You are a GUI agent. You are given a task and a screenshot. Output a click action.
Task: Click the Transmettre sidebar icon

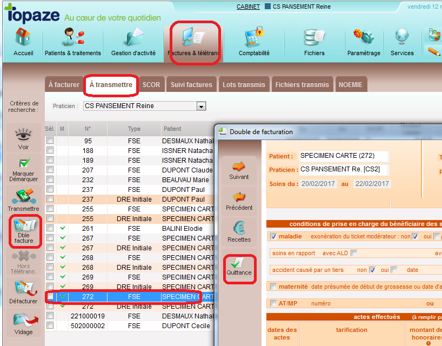[x=23, y=200]
